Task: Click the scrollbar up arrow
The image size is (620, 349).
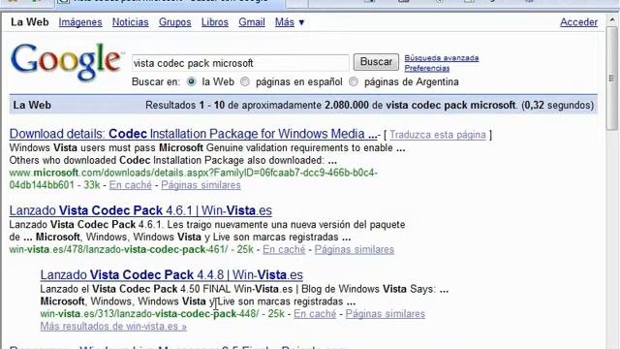Action: (611, 19)
